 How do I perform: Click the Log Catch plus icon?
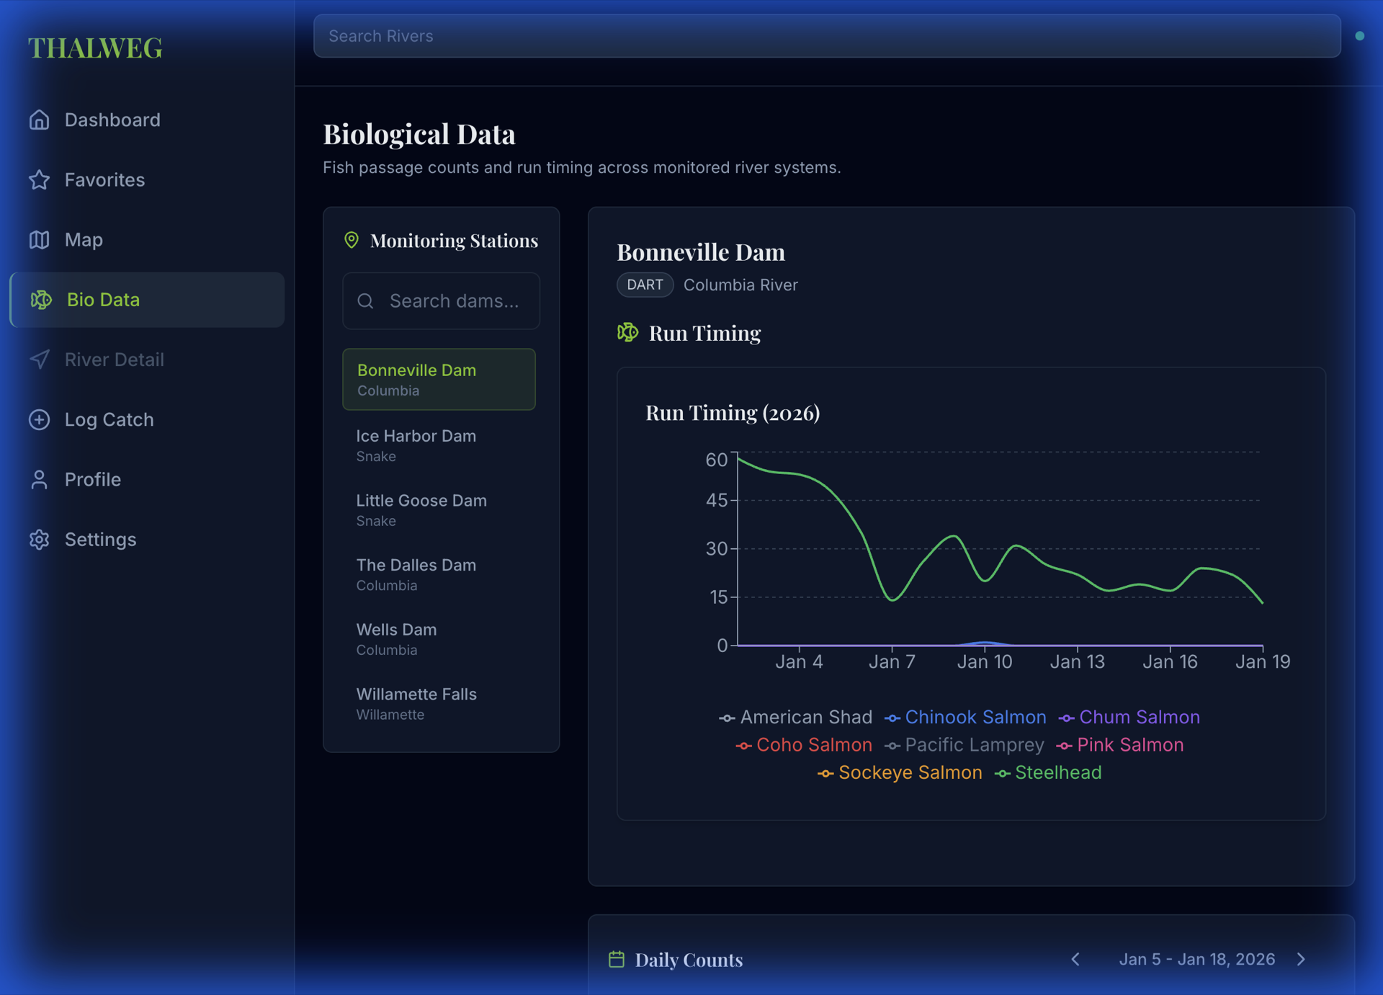click(x=40, y=419)
